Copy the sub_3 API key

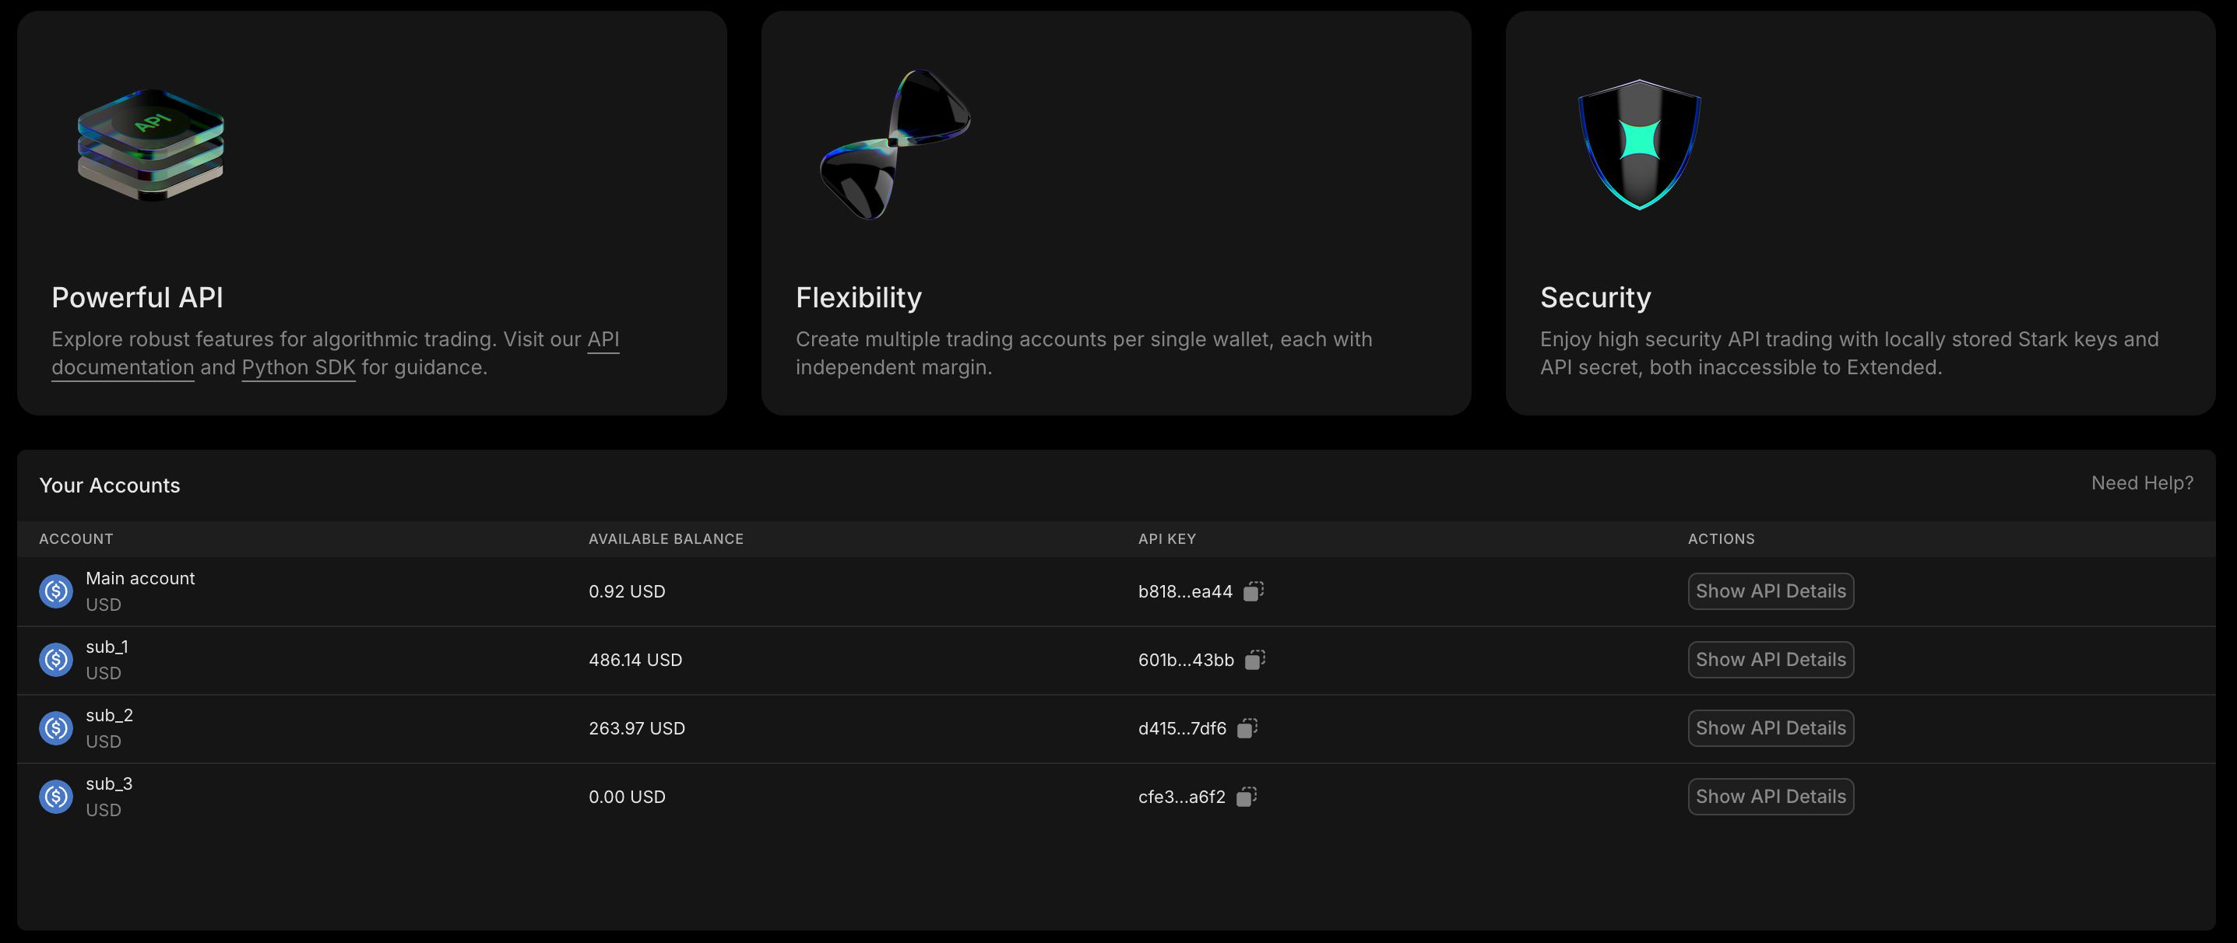[1246, 798]
